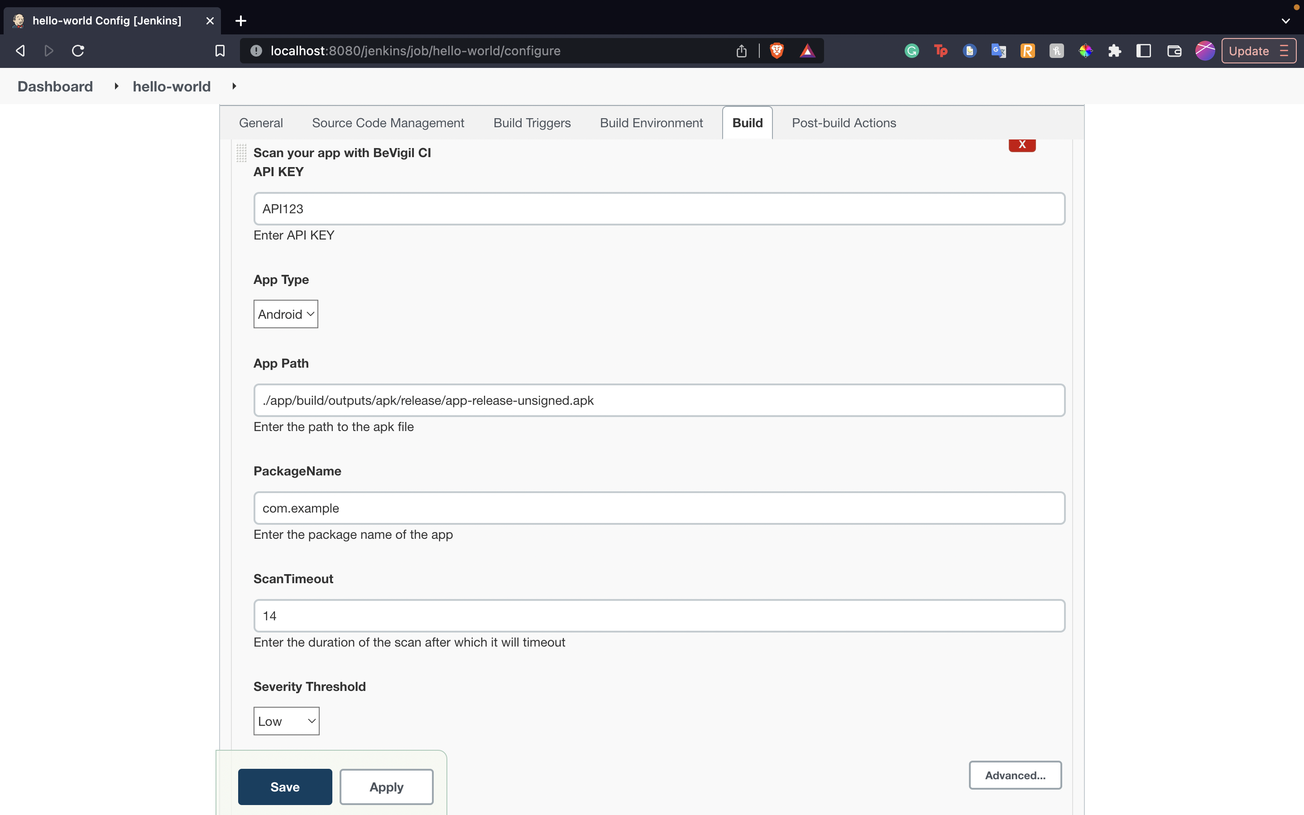Image resolution: width=1304 pixels, height=815 pixels.
Task: Save the job configuration
Action: 285,786
